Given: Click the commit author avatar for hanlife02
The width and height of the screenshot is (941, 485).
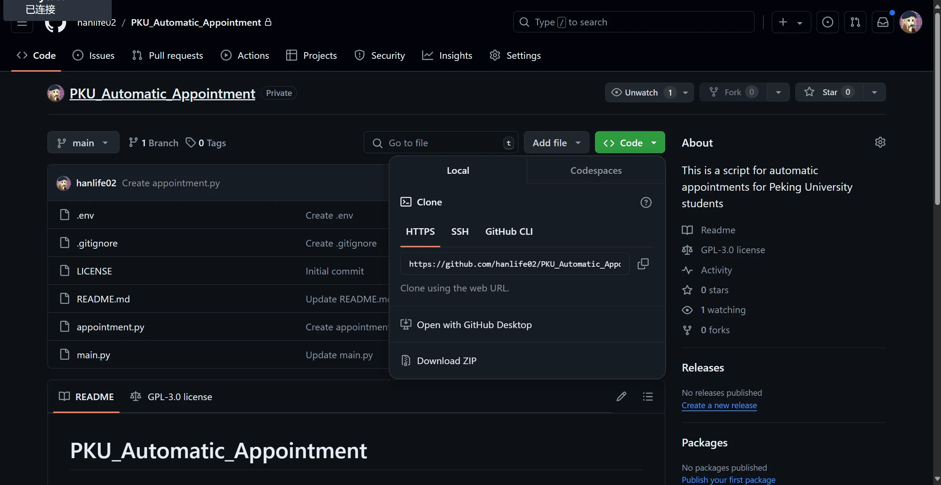Looking at the screenshot, I should pos(63,183).
